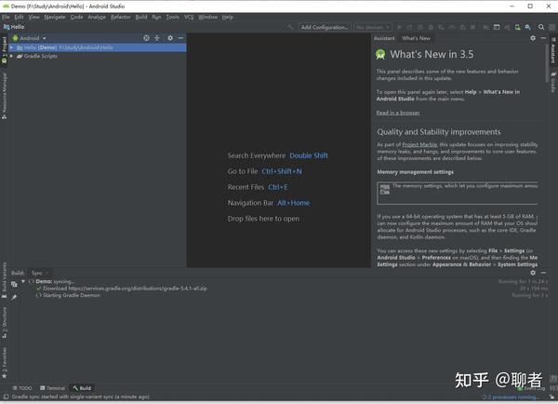
Task: Open the Resource Manager side tab
Action: point(5,96)
